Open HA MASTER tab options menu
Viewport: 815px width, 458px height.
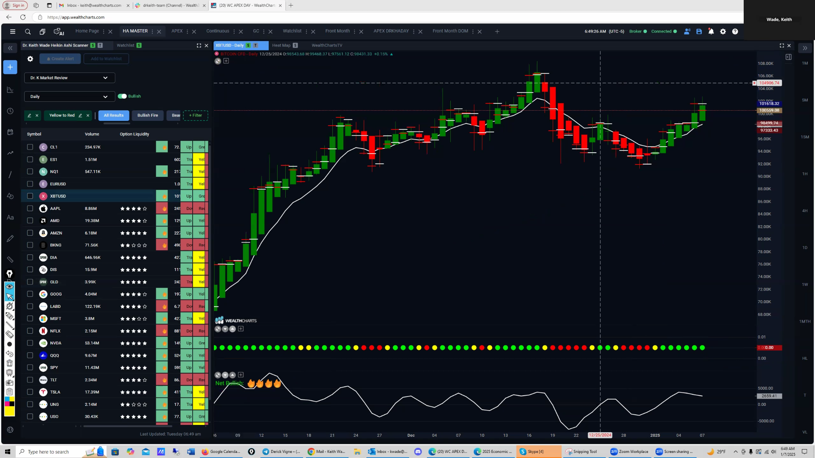152,31
